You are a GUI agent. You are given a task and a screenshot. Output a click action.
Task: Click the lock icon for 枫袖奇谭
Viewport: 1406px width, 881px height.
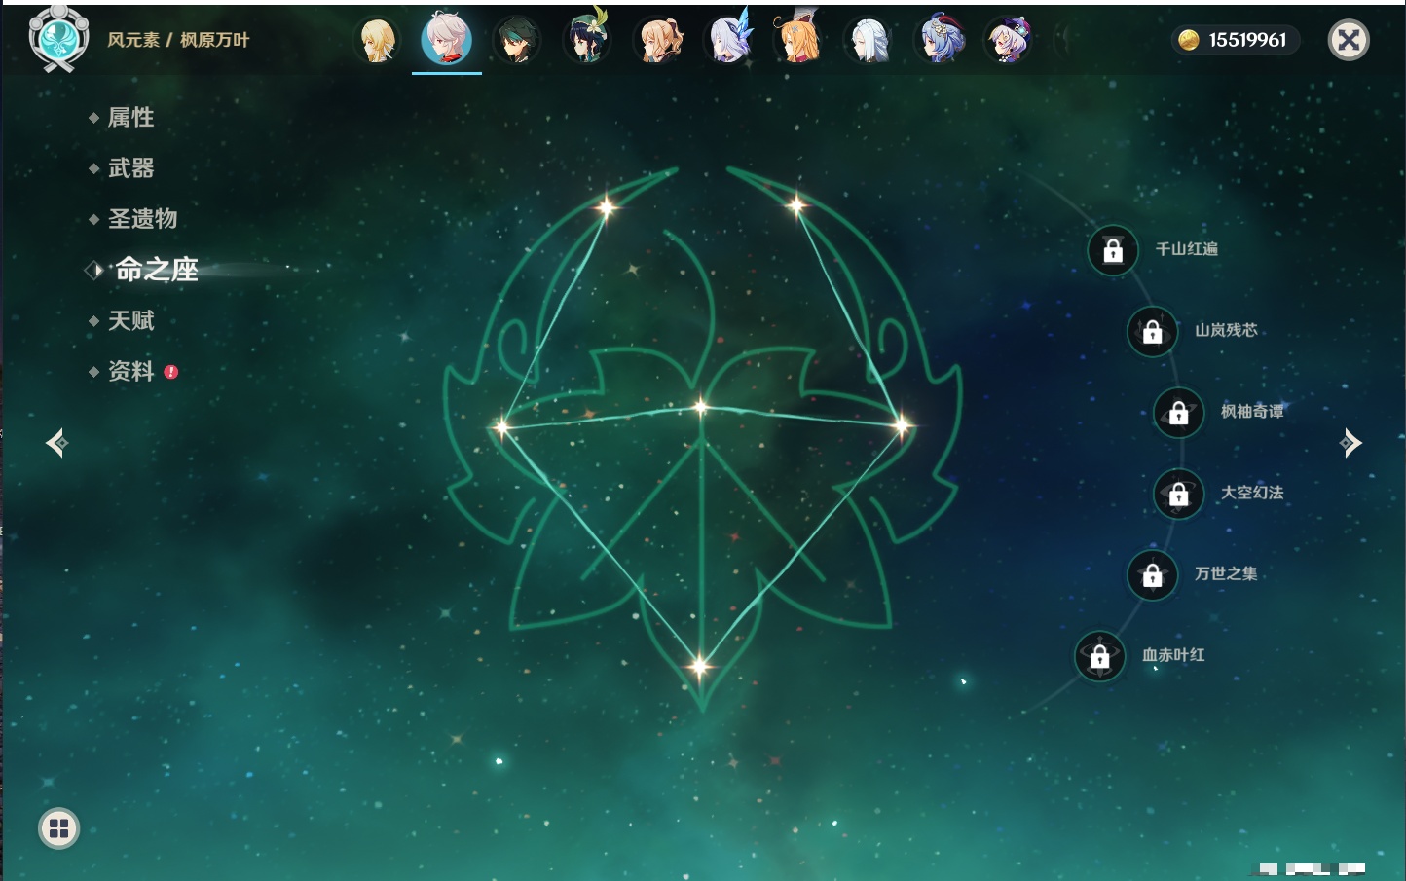(1179, 413)
